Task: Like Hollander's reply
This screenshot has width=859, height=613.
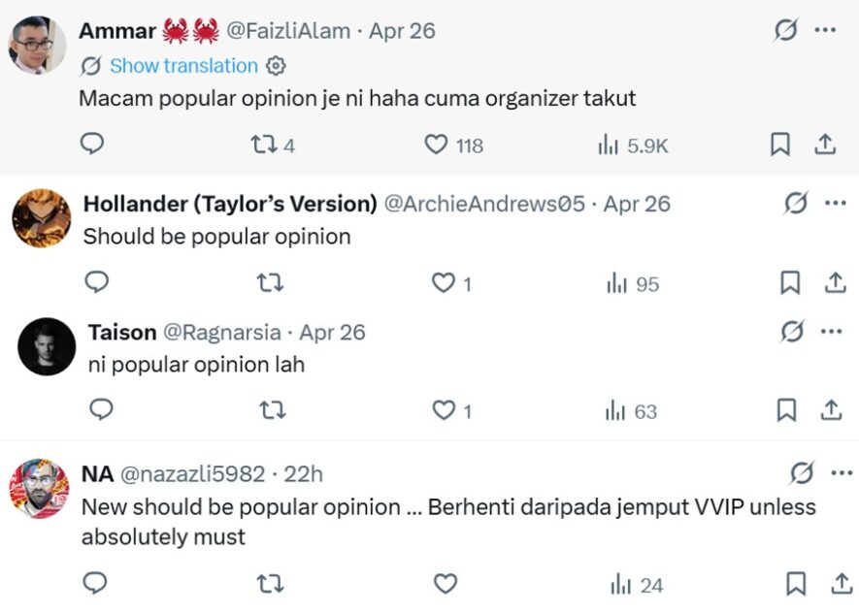Action: (444, 283)
